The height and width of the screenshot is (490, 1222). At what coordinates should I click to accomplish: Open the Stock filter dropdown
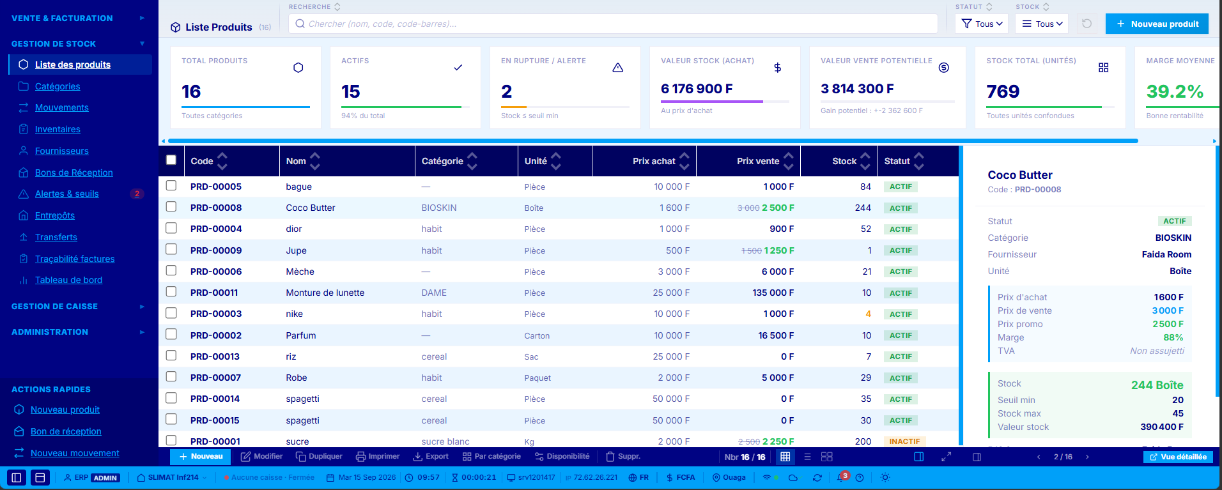1042,24
